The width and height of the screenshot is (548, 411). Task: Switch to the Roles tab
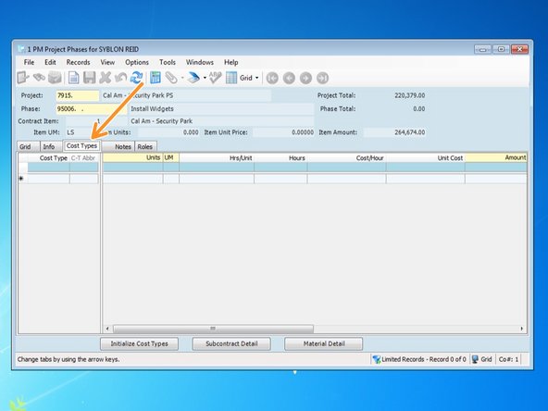[145, 146]
